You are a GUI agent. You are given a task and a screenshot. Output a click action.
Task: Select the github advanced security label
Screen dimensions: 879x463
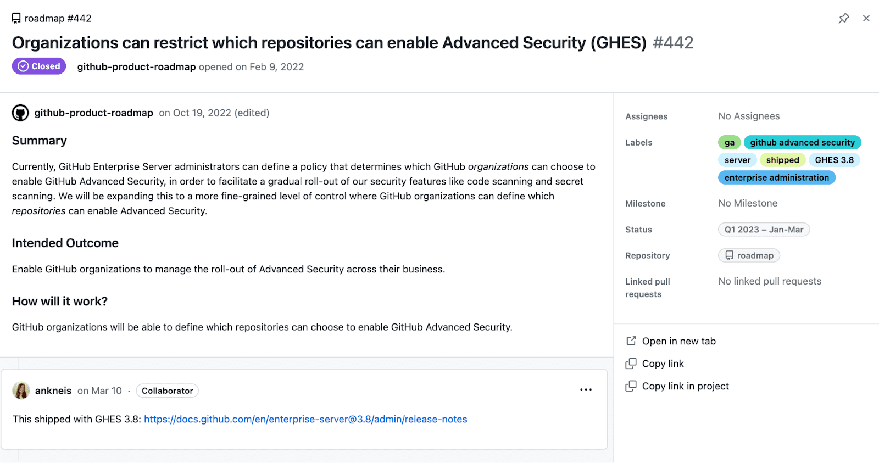pos(802,142)
